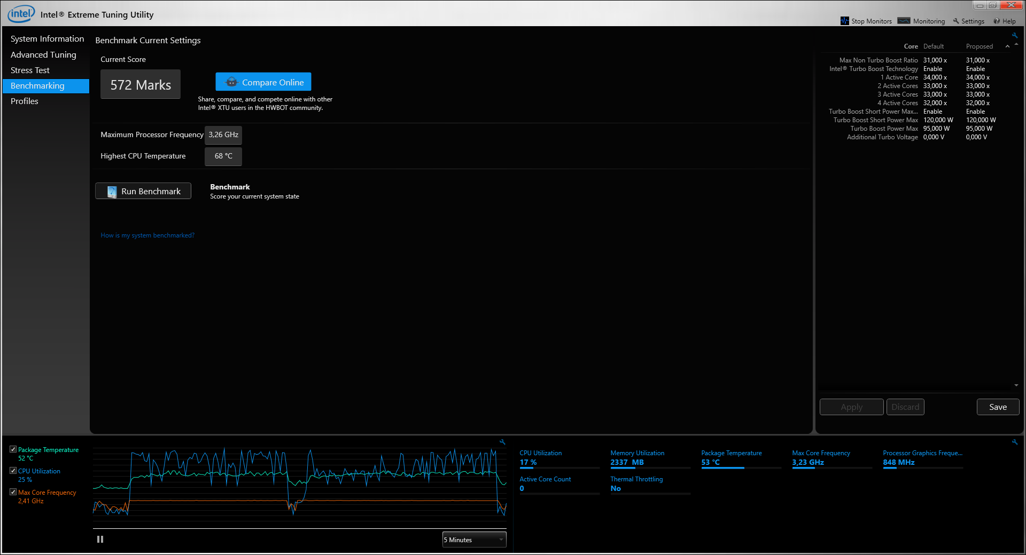
Task: Click the proposed value for 2 Active Cores
Action: (x=978, y=86)
